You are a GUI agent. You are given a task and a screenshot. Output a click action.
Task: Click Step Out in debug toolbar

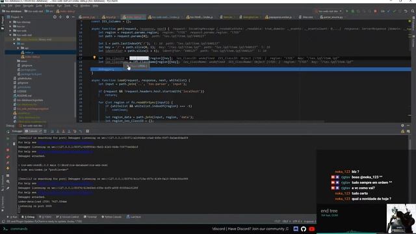69,131
